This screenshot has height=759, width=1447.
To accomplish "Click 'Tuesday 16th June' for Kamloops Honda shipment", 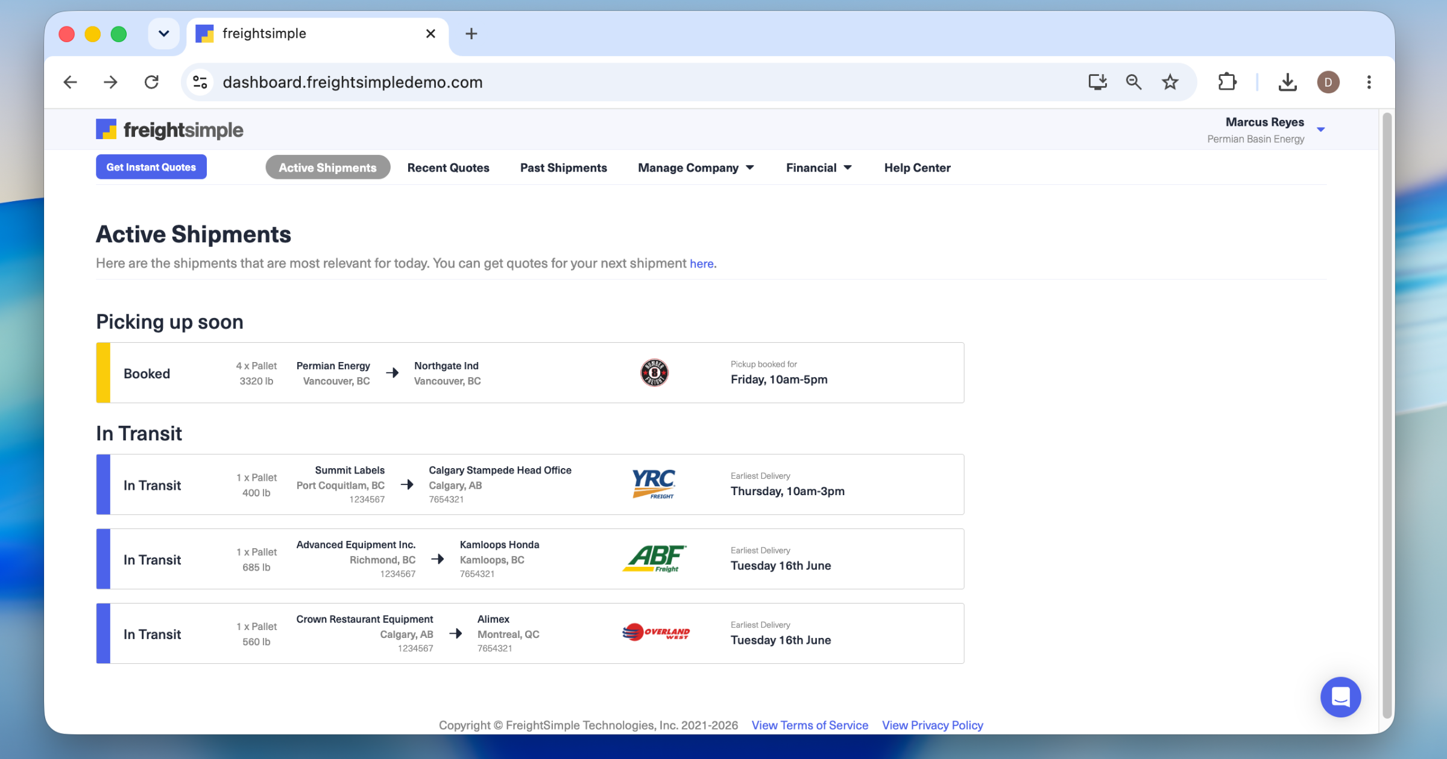I will coord(781,566).
